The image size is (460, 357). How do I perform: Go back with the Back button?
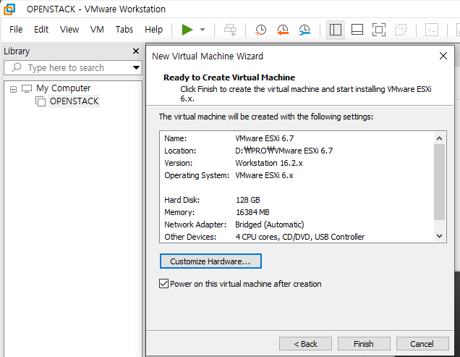305,344
